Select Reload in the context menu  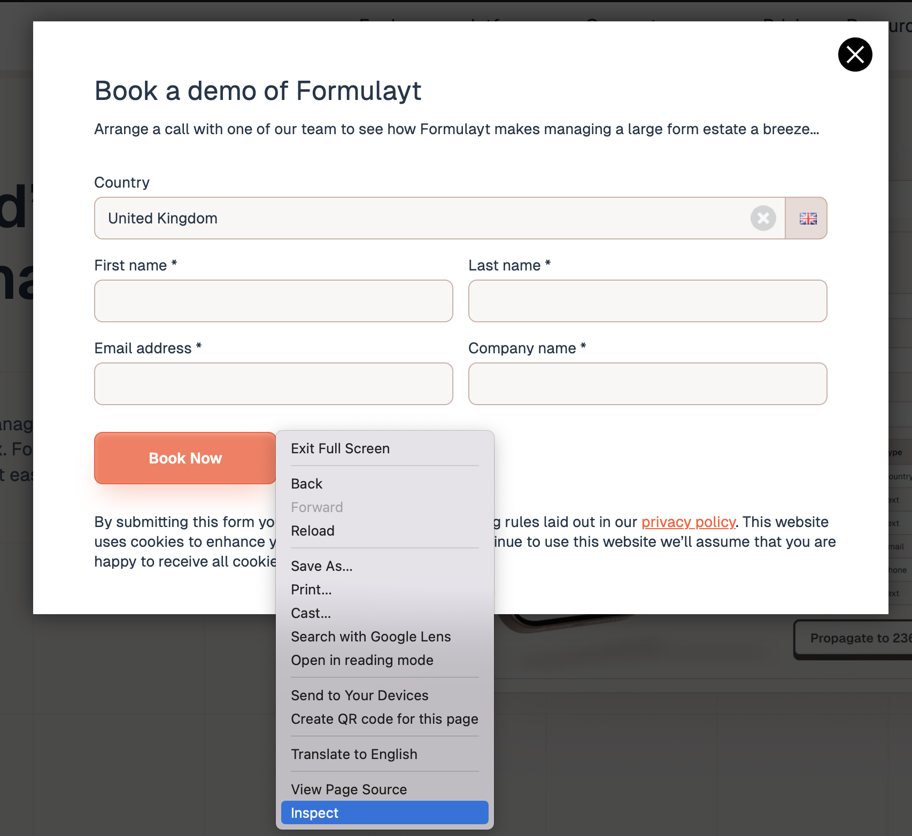click(x=385, y=531)
